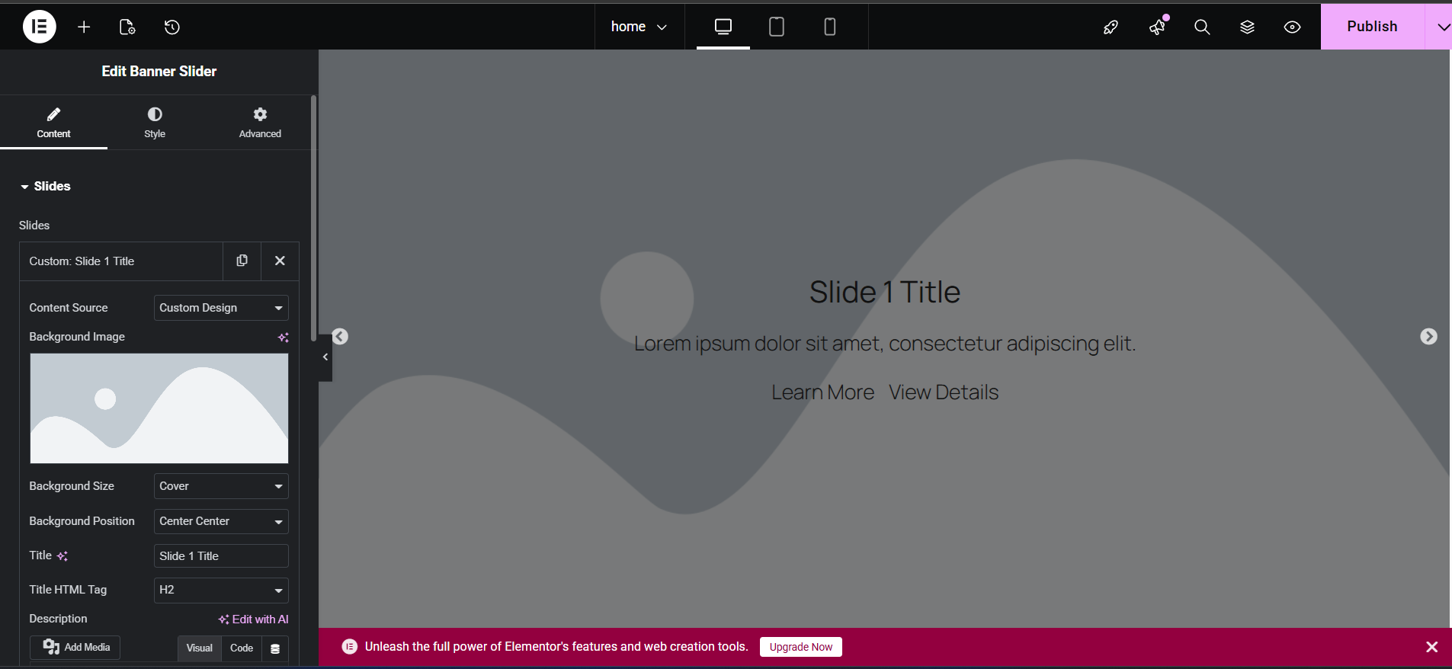Click the Elementor logo menu icon
The height and width of the screenshot is (669, 1452).
40,27
